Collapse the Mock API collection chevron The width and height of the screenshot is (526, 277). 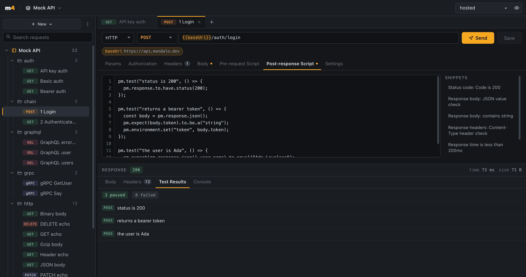click(x=7, y=50)
